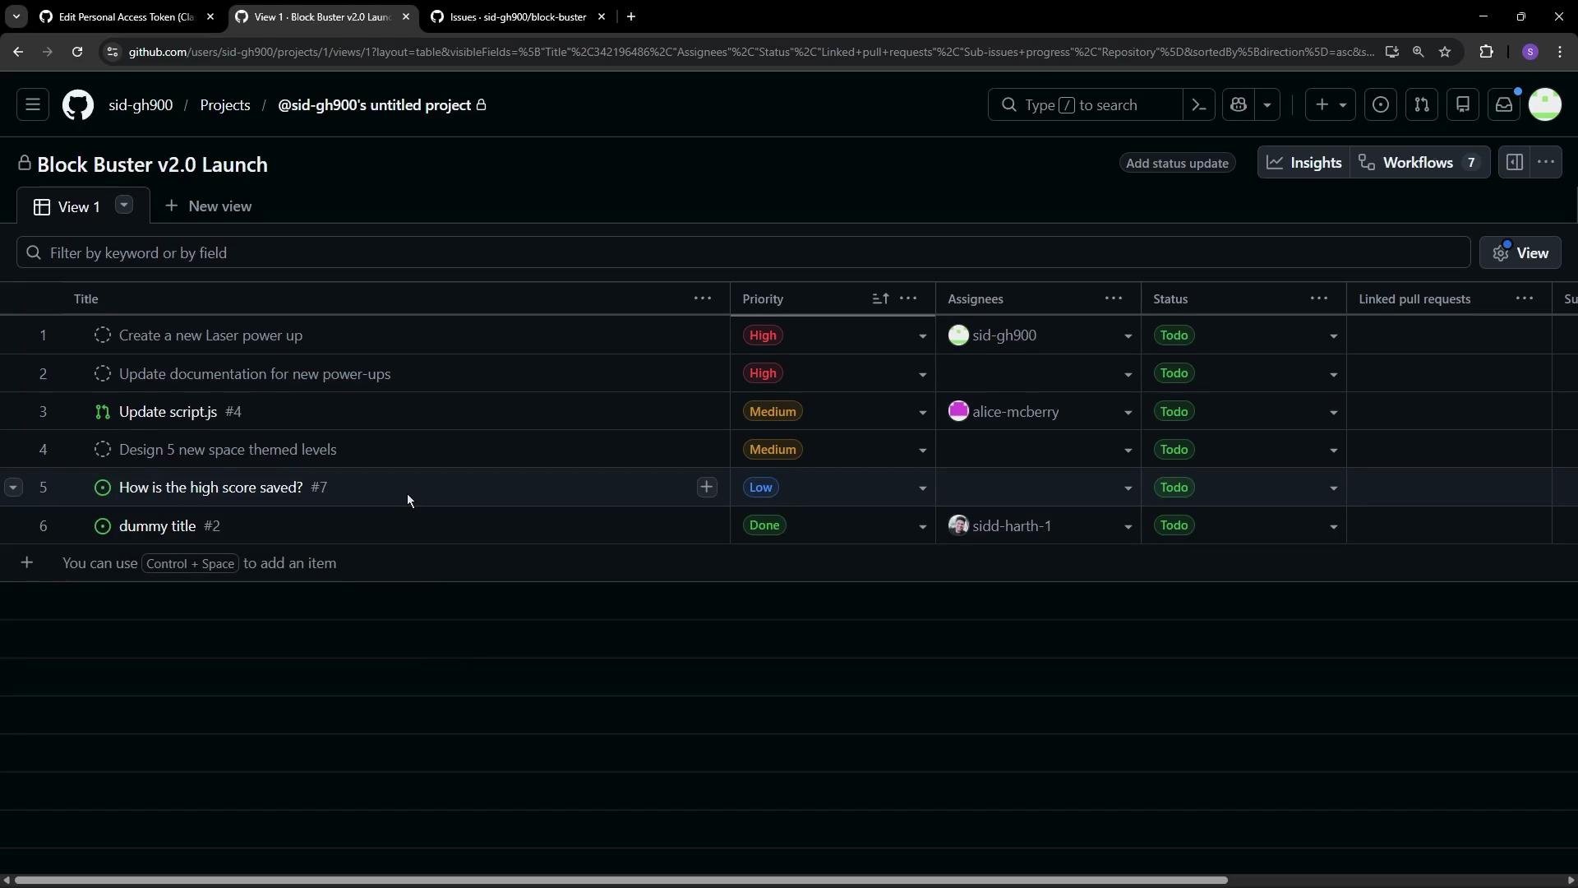Go to Projects breadcrumb
1578x888 pixels.
pos(225,105)
